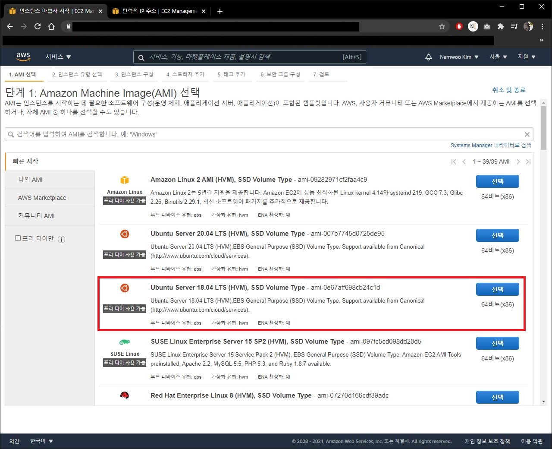Open the 서울 region dropdown
The width and height of the screenshot is (552, 449).
coord(499,57)
